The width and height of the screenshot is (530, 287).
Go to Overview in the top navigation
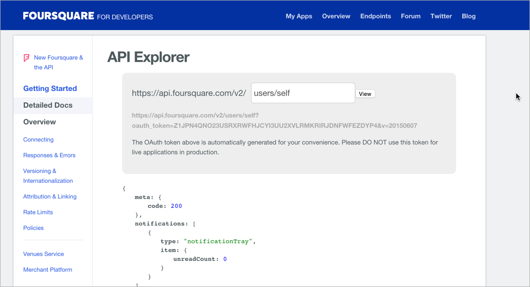(336, 16)
